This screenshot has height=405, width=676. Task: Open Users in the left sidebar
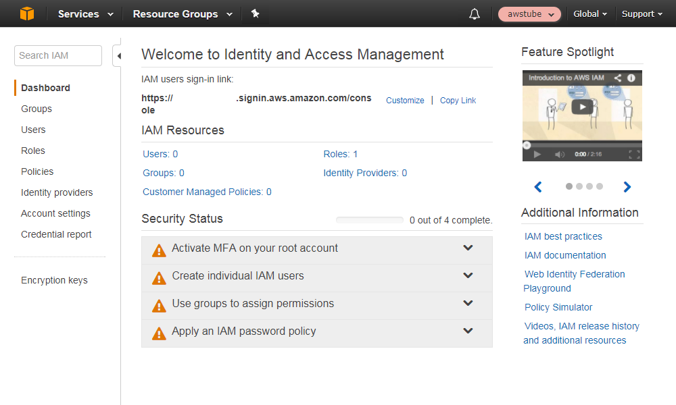coord(33,130)
